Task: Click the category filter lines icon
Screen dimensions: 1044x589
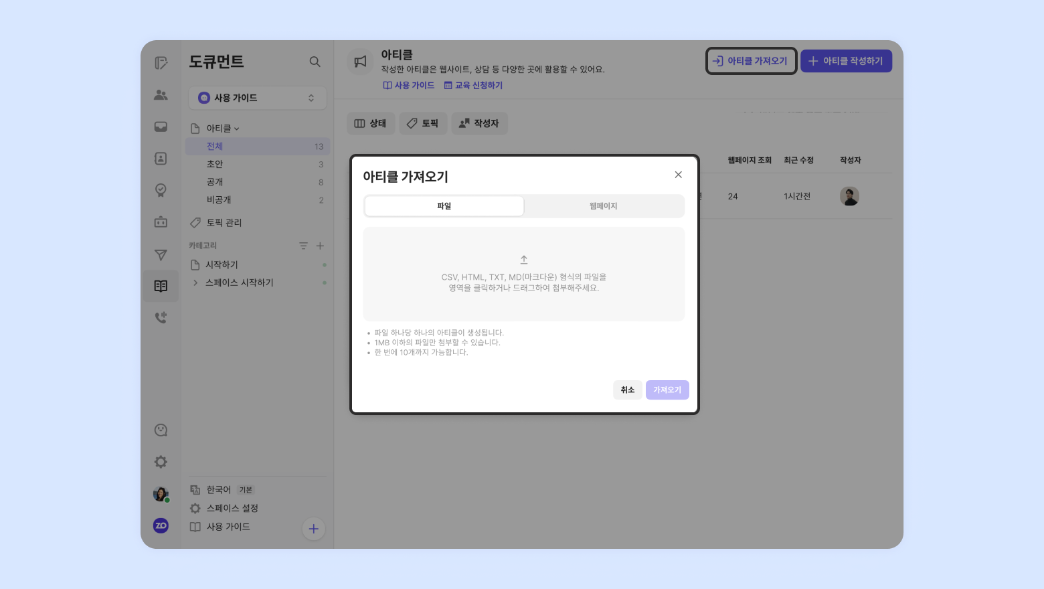Action: pos(303,246)
